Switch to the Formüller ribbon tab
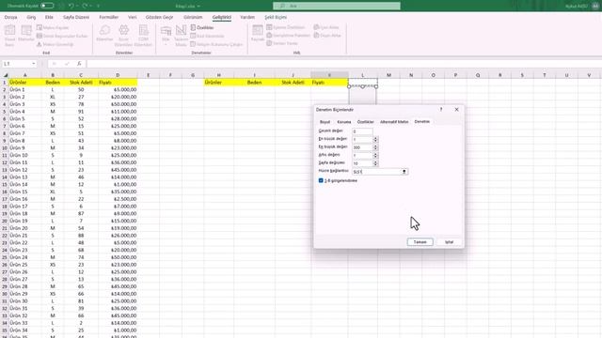The image size is (602, 338). 109,17
